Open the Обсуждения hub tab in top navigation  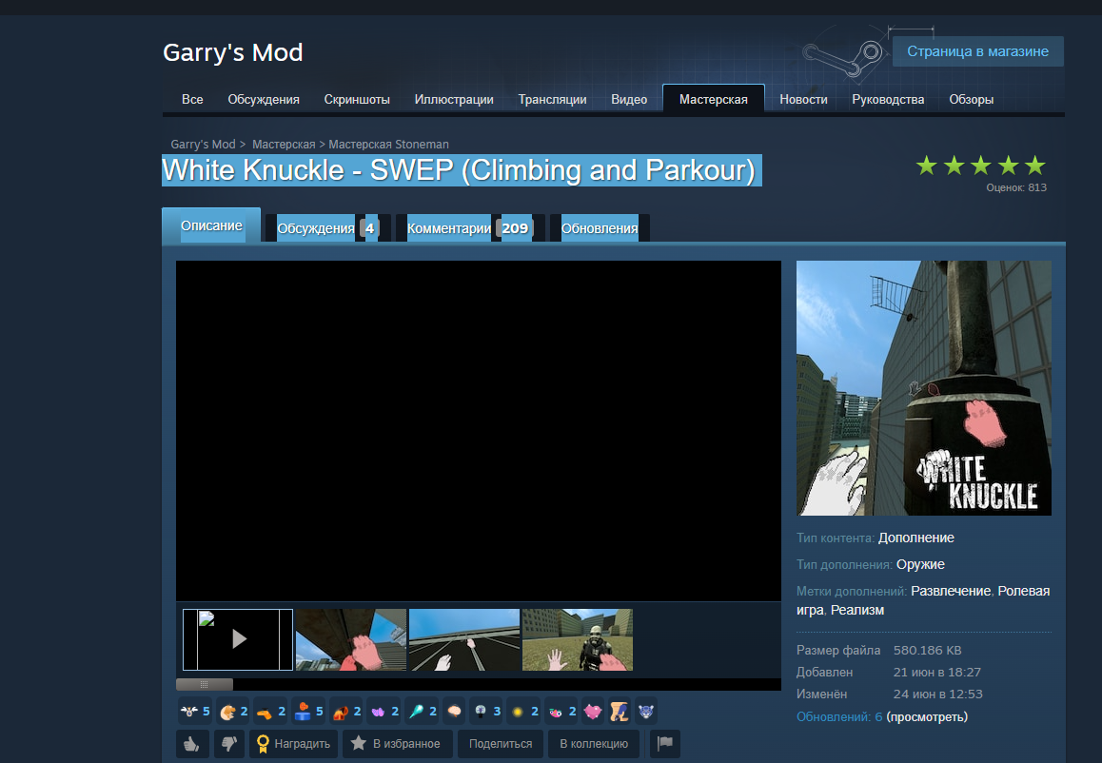pos(264,99)
